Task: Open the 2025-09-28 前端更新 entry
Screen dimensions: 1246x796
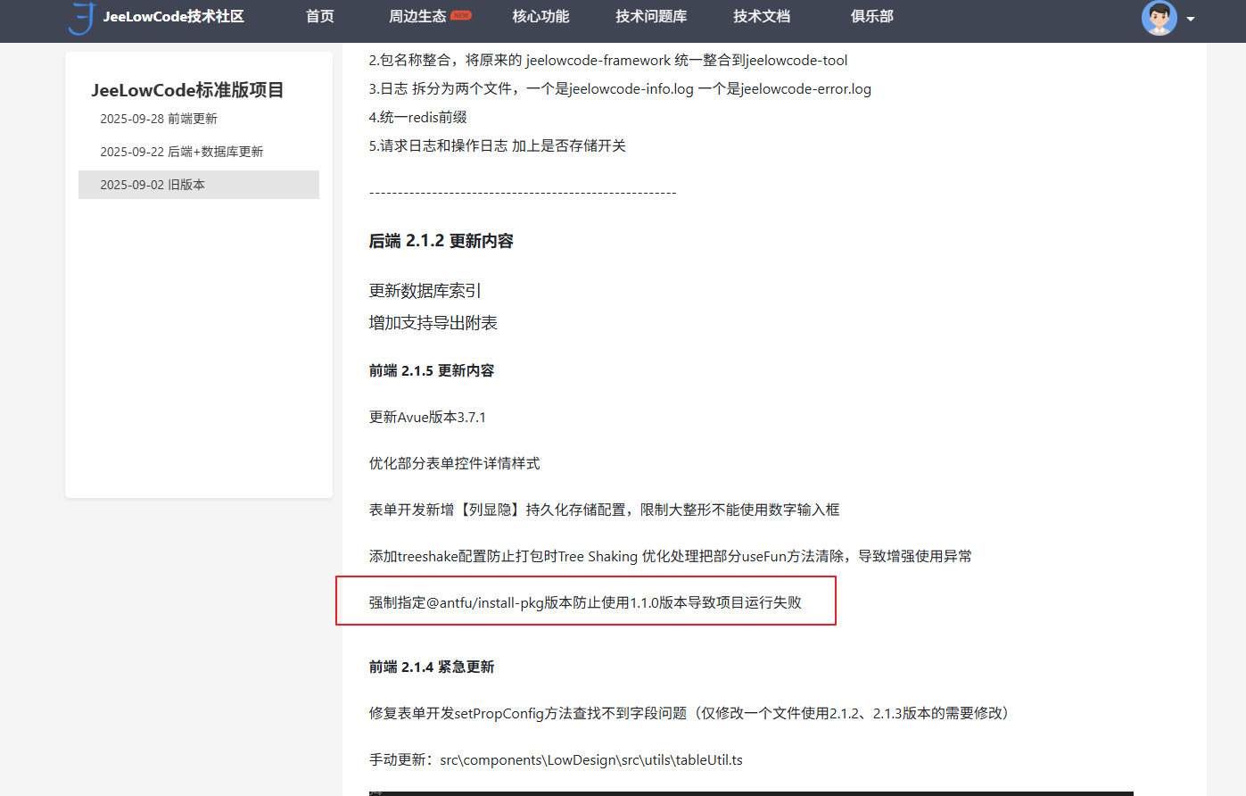Action: (x=159, y=119)
